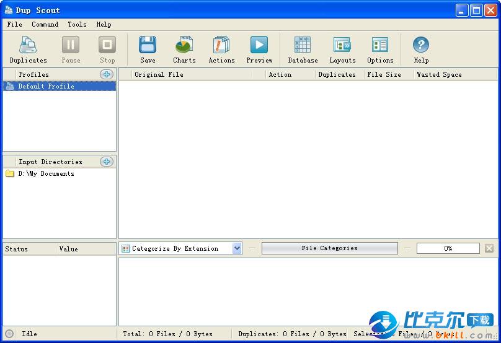501x343 pixels.
Task: Start a search with the Duplicates toolbar button
Action: tap(28, 50)
